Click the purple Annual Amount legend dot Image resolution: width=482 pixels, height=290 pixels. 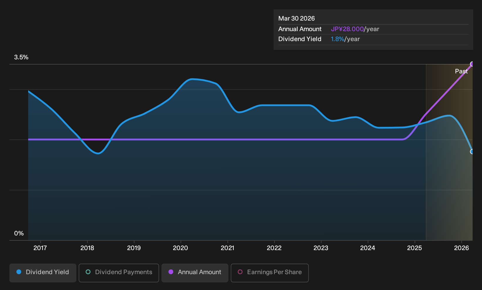click(x=171, y=272)
